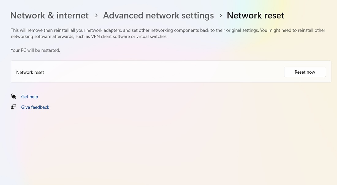The width and height of the screenshot is (337, 185).
Task: Activate Reset now to reinstall network adapters
Action: [x=305, y=72]
